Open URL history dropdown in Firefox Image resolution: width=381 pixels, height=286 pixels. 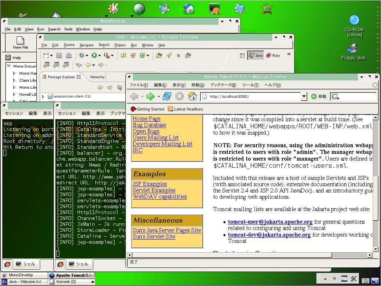pyautogui.click(x=304, y=96)
